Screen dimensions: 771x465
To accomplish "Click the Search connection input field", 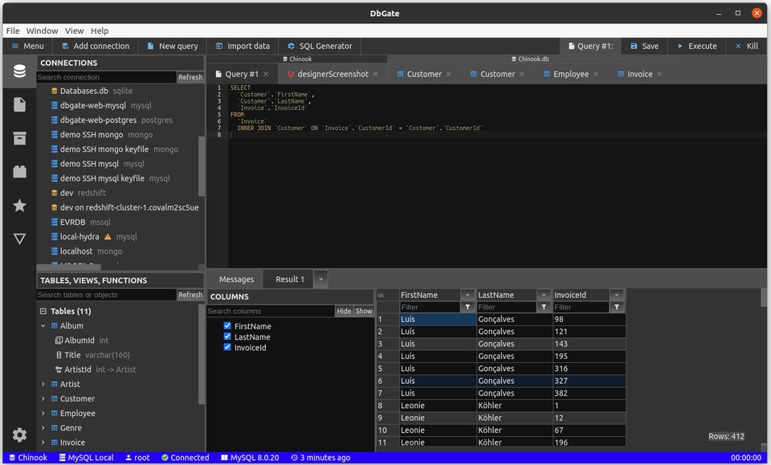I will click(x=106, y=77).
